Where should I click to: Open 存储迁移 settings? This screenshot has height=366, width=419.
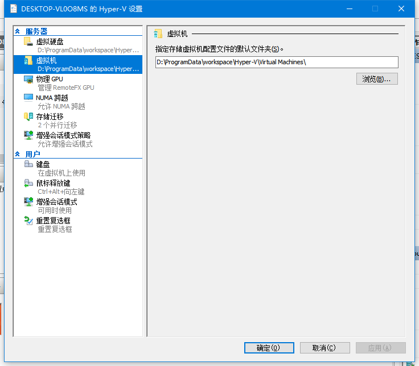78,120
